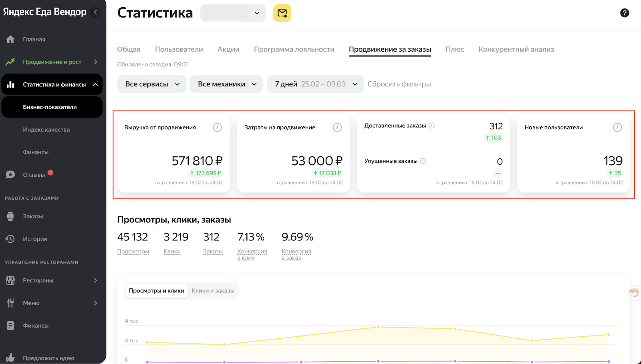Open the 7 дней date range dropdown
The image size is (641, 364).
[315, 84]
